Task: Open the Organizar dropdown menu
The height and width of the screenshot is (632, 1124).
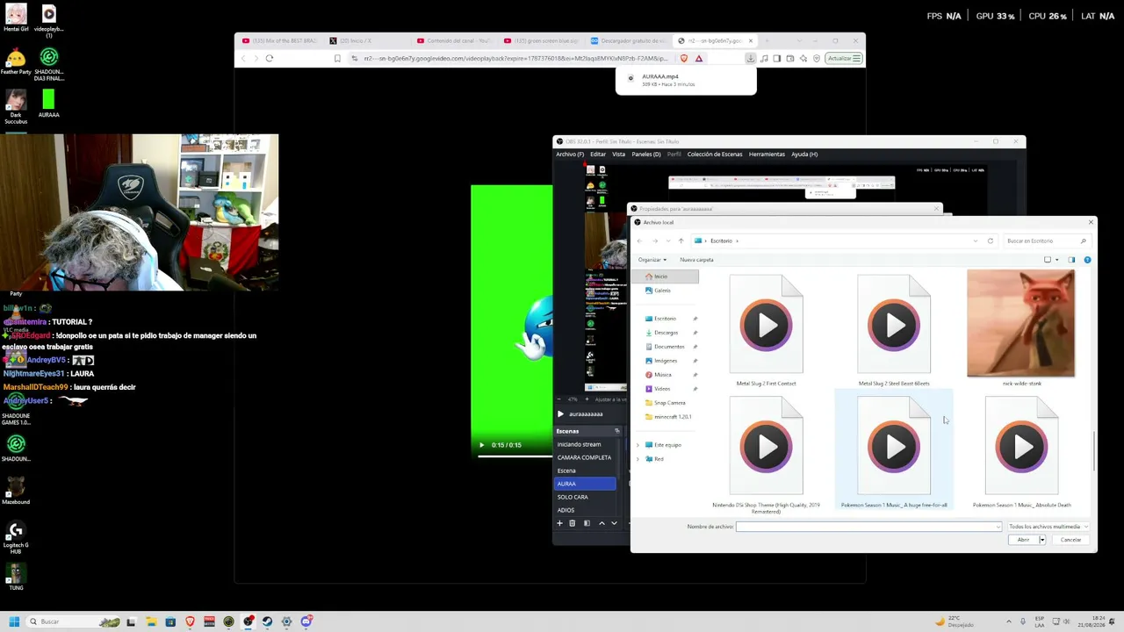Action: (652, 260)
